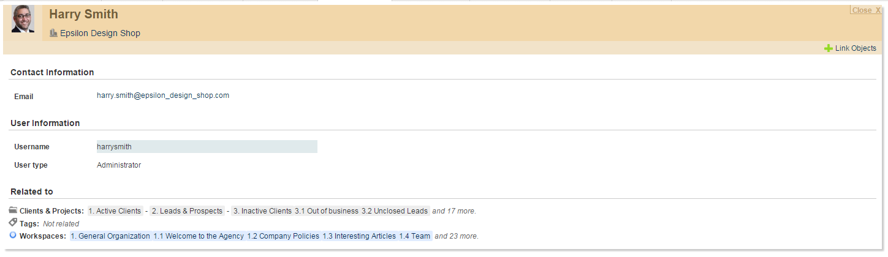Screen dimensions: 888x257
Task: Expand the 'and 17 more' clients list
Action: (x=454, y=211)
